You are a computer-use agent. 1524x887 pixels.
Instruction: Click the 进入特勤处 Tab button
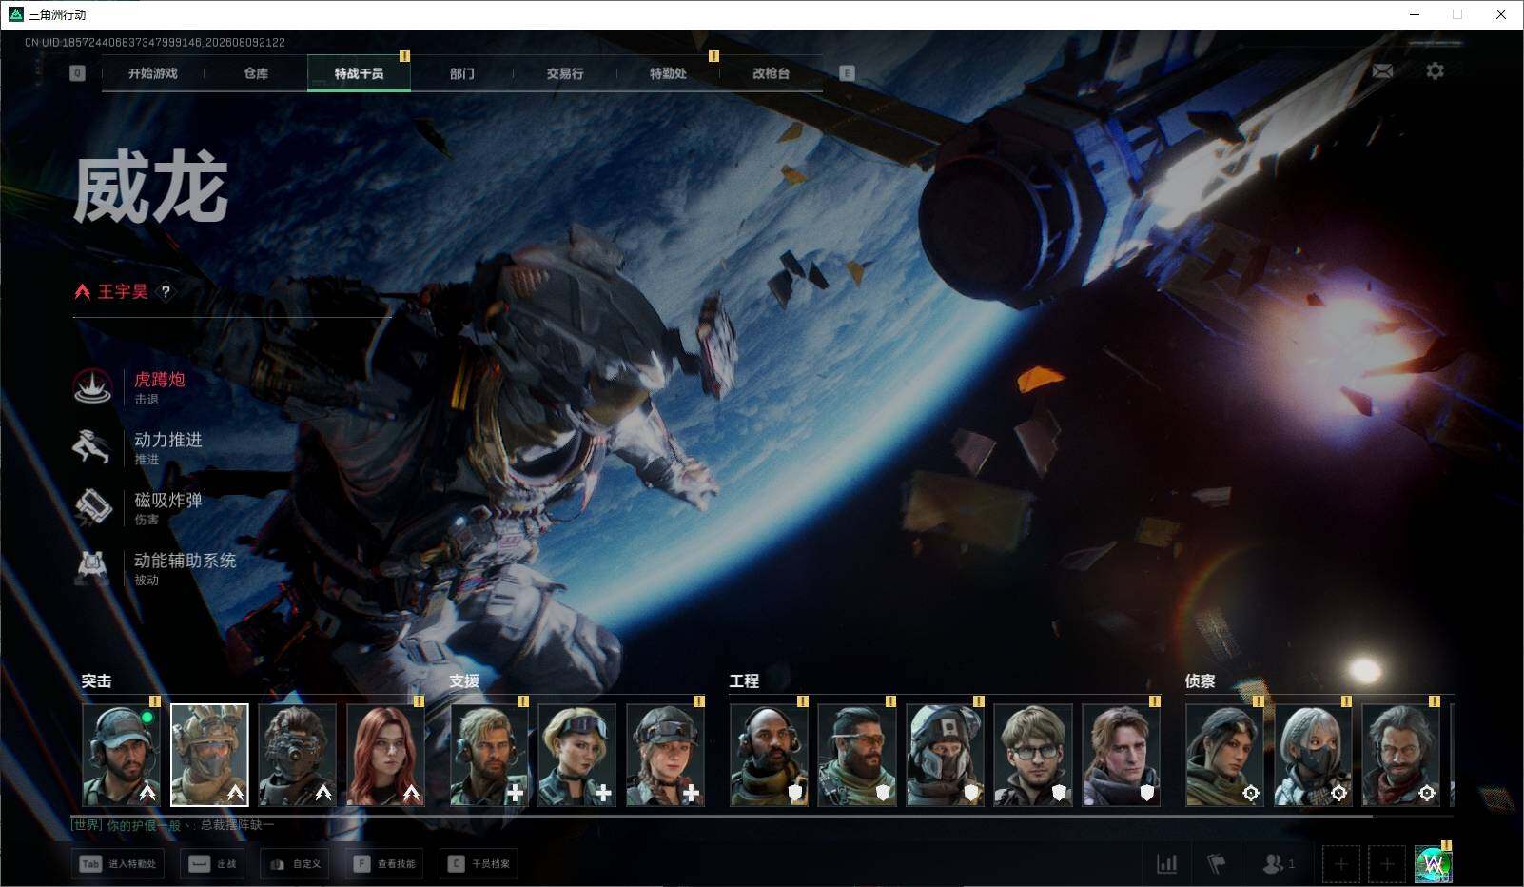[x=117, y=864]
